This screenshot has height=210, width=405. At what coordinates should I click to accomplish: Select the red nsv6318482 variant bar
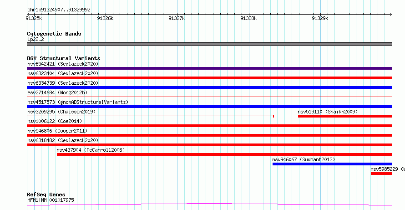[209, 145]
